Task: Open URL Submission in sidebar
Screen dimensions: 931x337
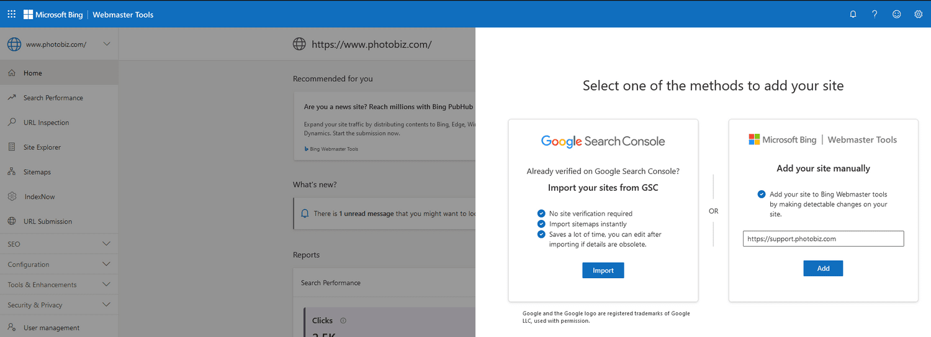Action: [47, 221]
